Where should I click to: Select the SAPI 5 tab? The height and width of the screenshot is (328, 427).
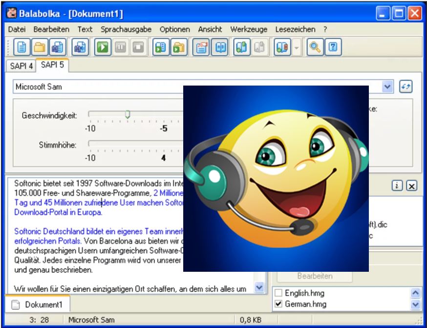click(x=52, y=65)
